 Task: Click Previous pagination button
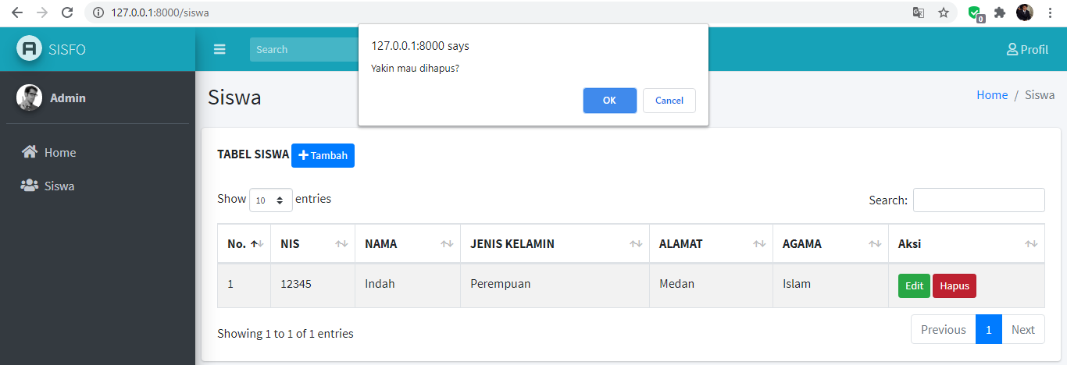click(x=944, y=329)
